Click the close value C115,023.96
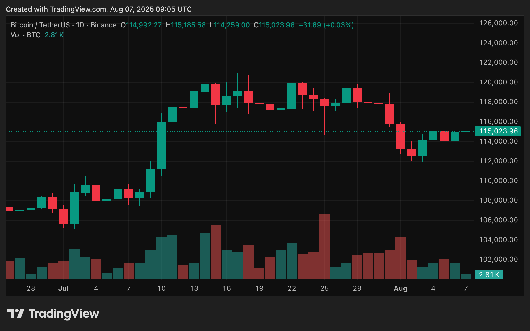Image resolution: width=530 pixels, height=331 pixels. coord(274,25)
